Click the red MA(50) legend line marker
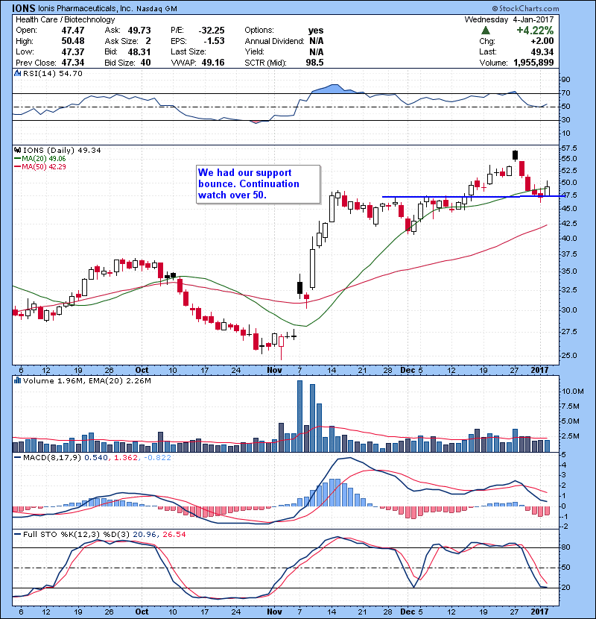596x619 pixels. (x=17, y=167)
